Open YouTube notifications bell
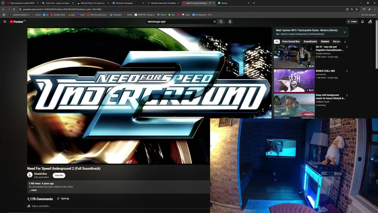The height and width of the screenshot is (213, 378). (362, 22)
